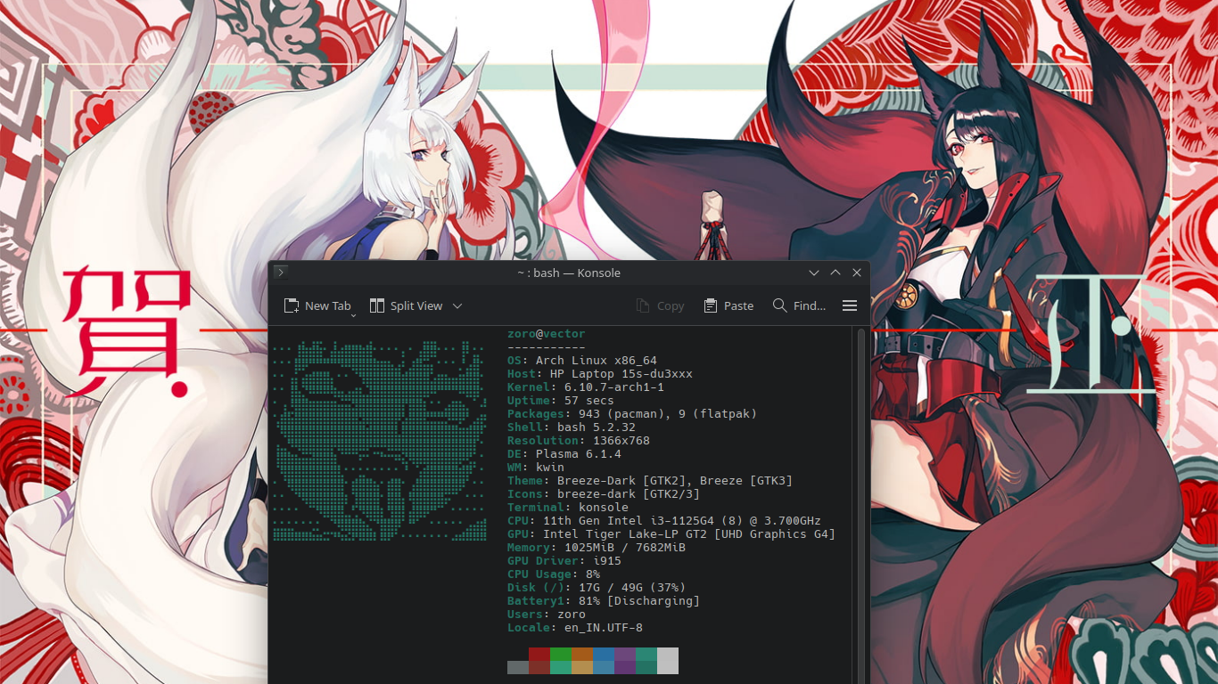
Task: Click the 'Icons: breeze-dark [GTK2/3]' line
Action: [x=604, y=494]
